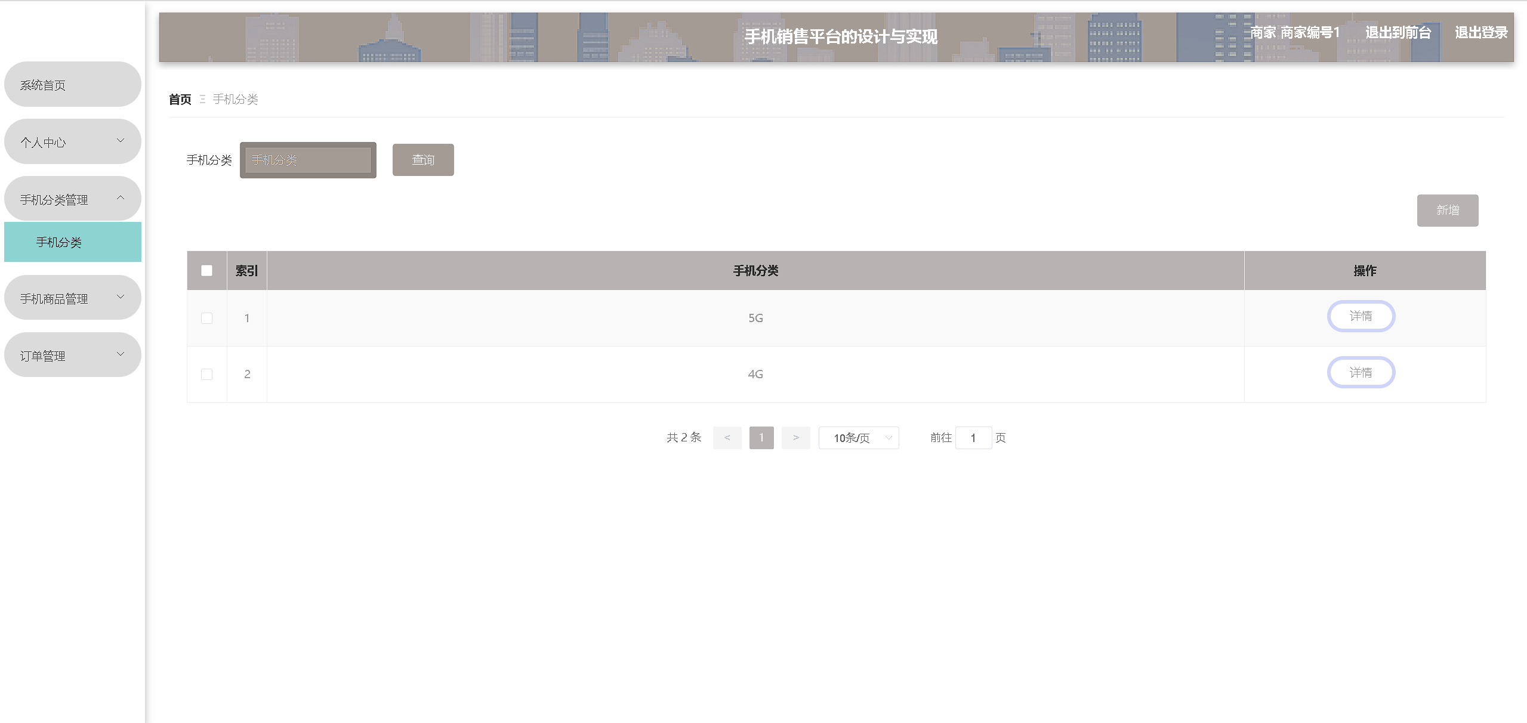The width and height of the screenshot is (1527, 723).
Task: Select the 手机分类 submenu item
Action: pyautogui.click(x=72, y=242)
